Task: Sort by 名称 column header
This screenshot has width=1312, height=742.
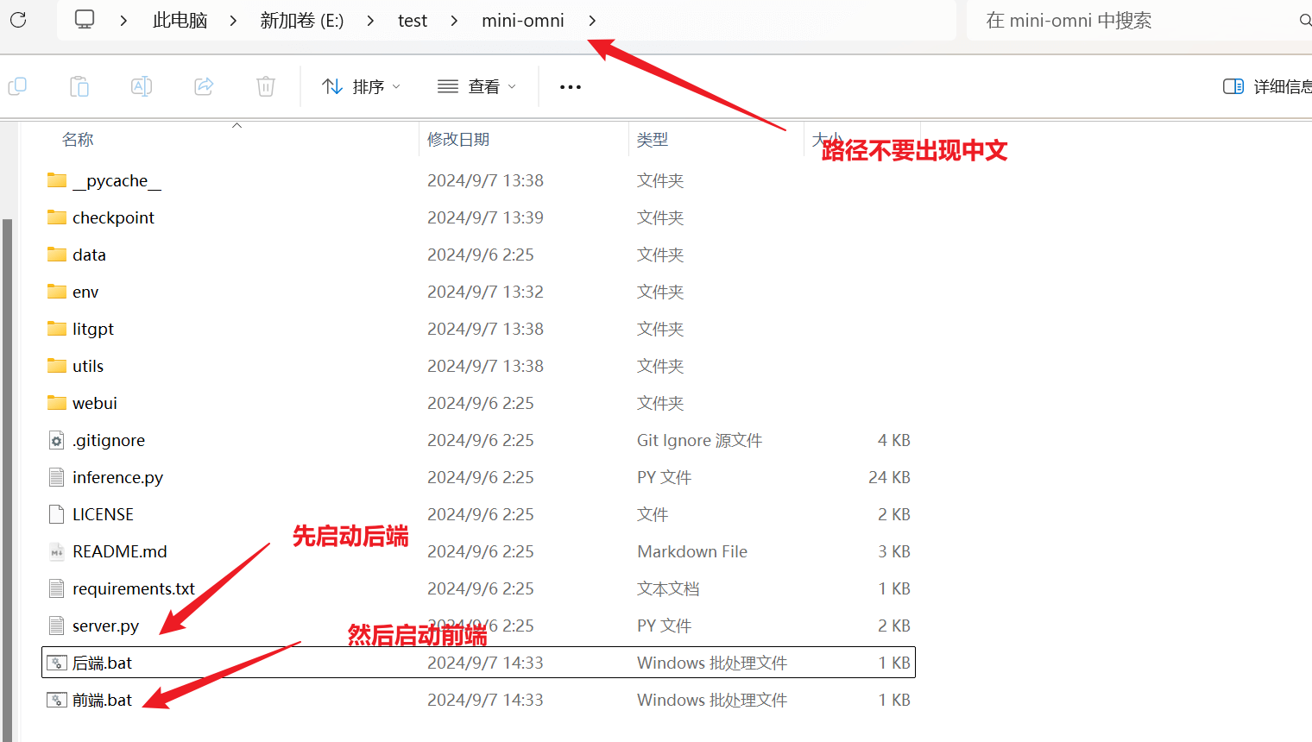Action: (78, 140)
